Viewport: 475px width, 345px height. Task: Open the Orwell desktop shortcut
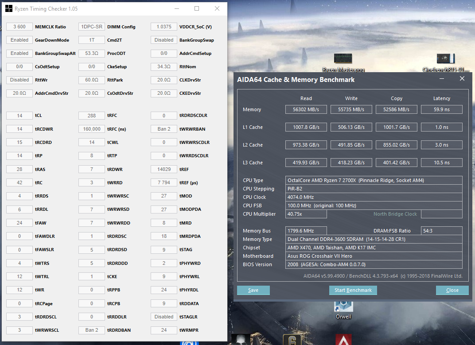tap(343, 310)
